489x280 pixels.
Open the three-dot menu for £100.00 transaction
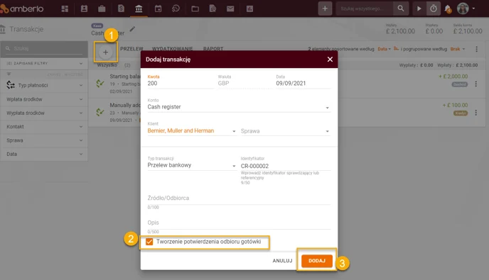[x=476, y=113]
